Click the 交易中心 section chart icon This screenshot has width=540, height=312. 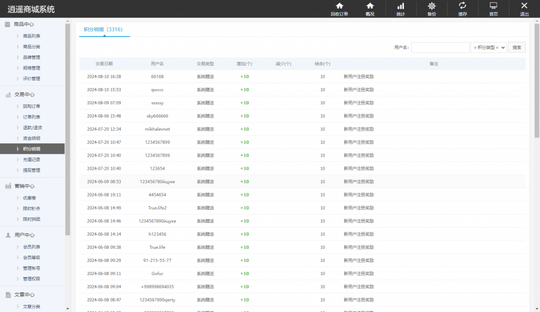8,94
